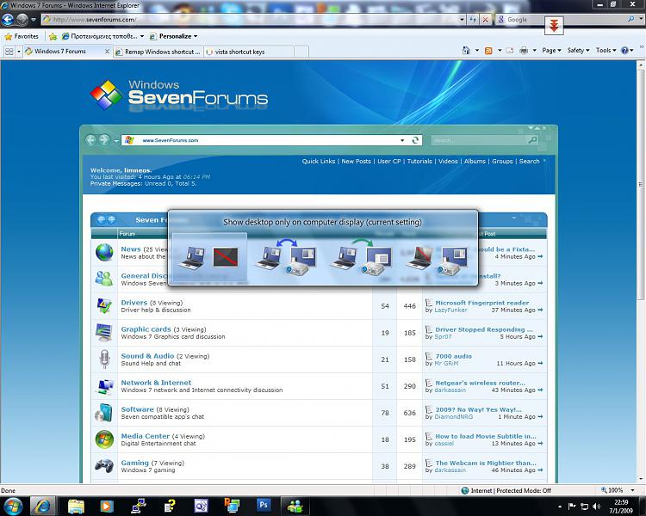Expand the address bar history dropdown
This screenshot has height=516, width=646.
(x=462, y=19)
